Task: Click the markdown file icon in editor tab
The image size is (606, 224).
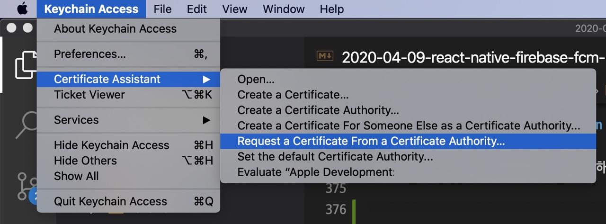Action: (325, 56)
